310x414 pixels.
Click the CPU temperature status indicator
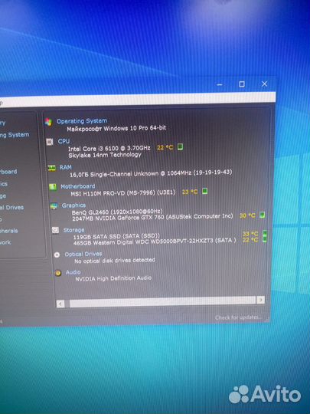click(180, 146)
